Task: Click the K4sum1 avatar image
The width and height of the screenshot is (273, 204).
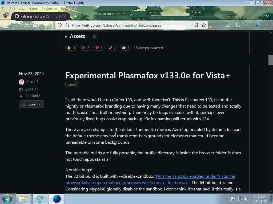Action: [22, 82]
